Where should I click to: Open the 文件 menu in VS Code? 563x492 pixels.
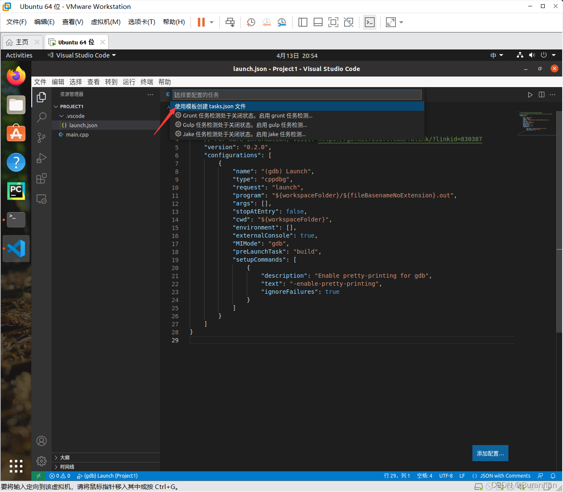click(x=40, y=82)
